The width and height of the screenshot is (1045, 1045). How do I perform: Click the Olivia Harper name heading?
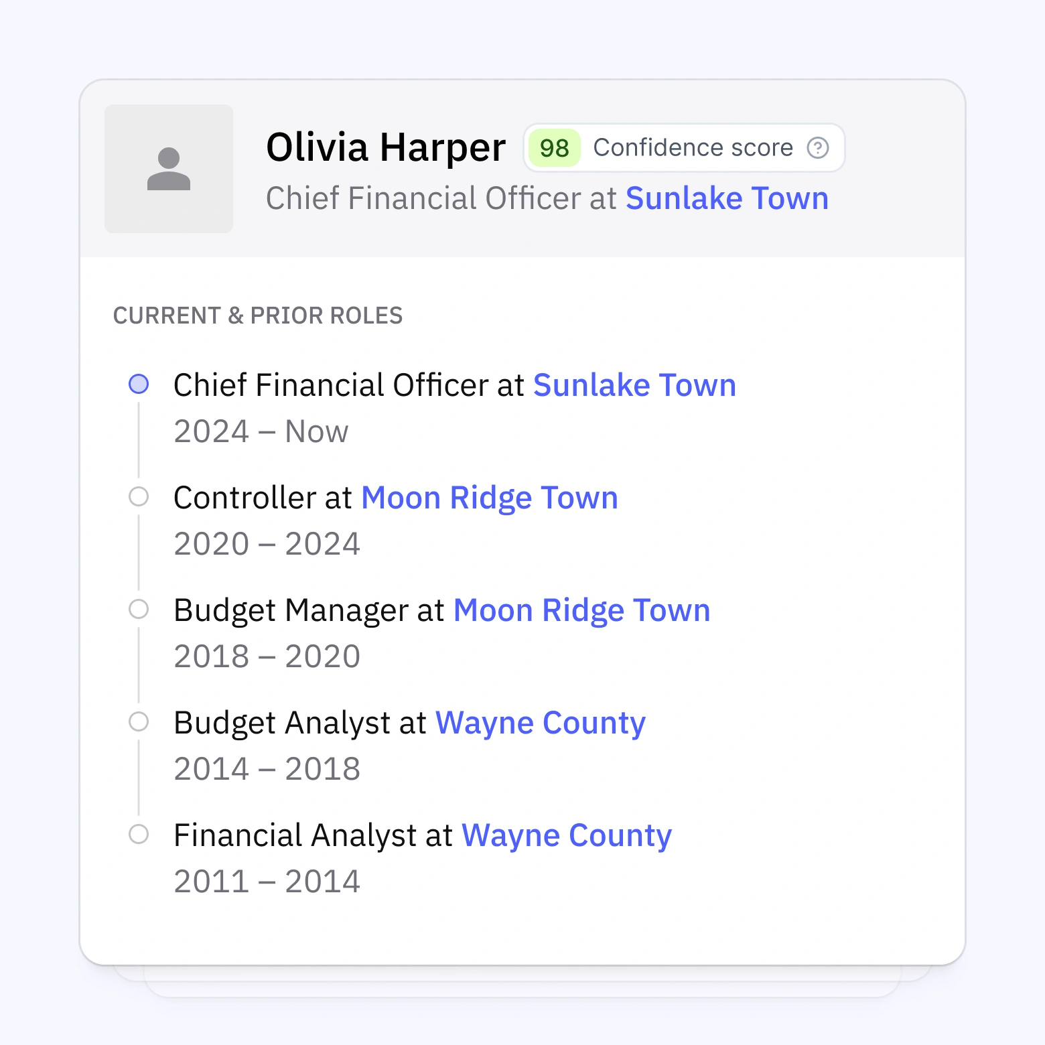coord(386,147)
